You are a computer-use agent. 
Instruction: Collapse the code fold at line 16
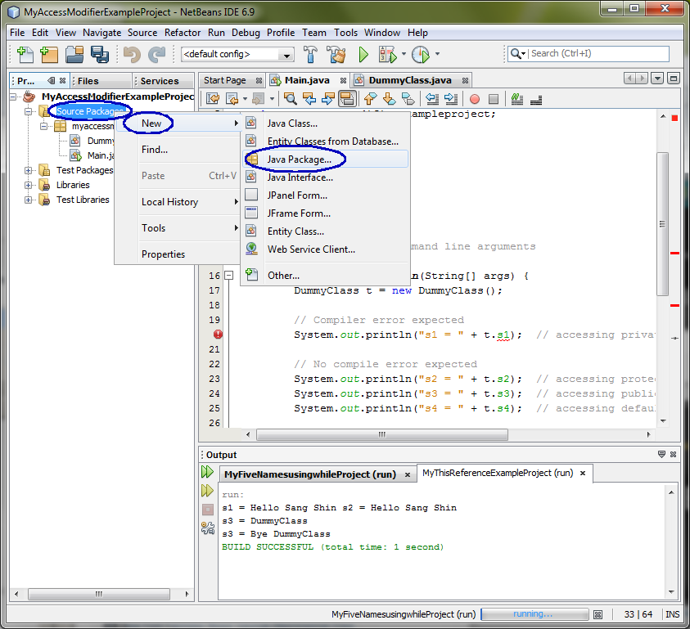coord(228,276)
